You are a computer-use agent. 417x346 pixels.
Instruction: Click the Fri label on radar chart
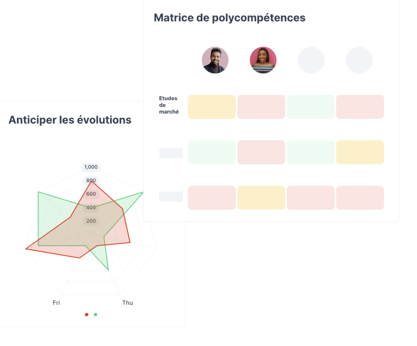pos(56,303)
